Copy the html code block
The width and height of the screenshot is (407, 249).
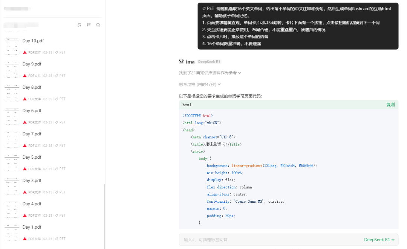[x=391, y=105]
